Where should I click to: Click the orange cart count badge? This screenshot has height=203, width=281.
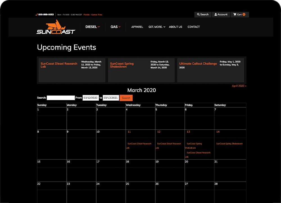click(x=244, y=14)
